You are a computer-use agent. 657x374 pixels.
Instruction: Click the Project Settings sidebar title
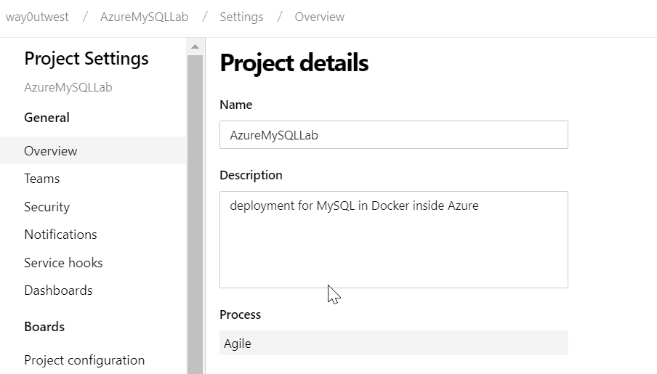click(86, 59)
